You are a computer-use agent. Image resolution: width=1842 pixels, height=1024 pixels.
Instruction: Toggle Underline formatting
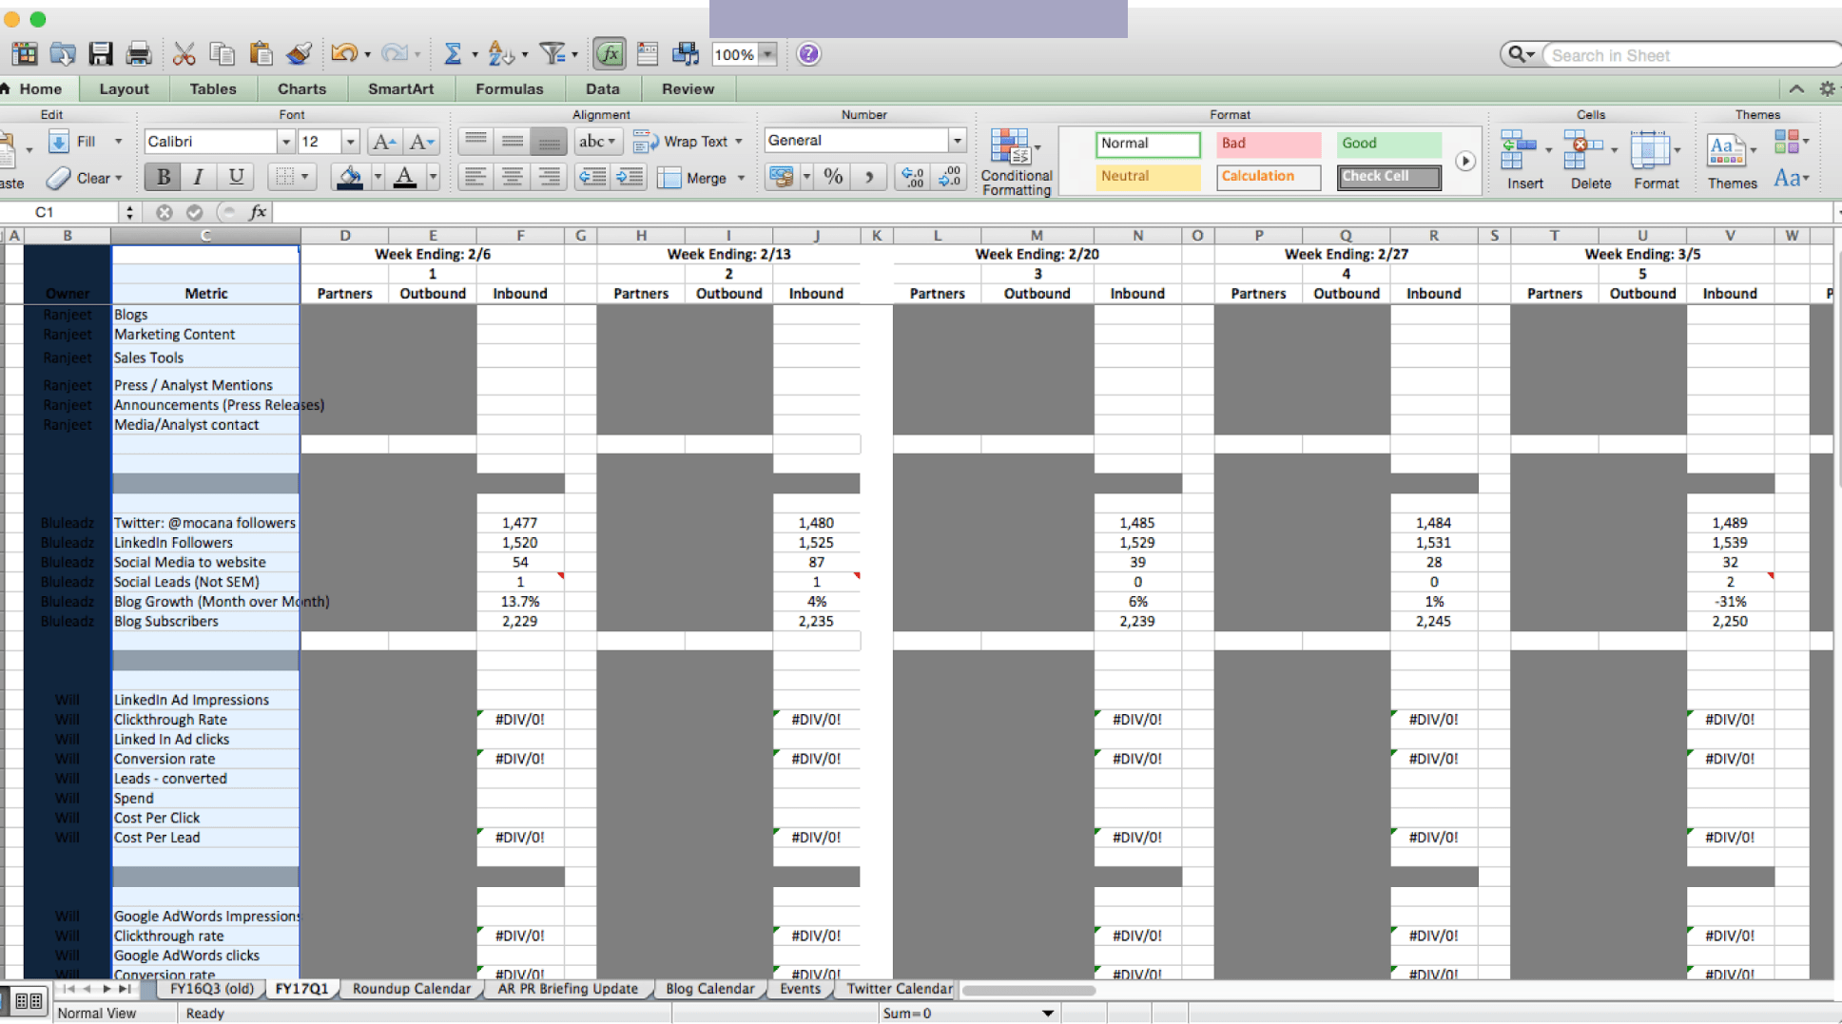point(236,177)
